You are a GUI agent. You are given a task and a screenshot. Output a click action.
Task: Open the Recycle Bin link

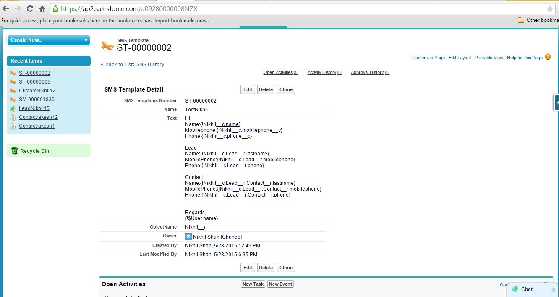tap(34, 151)
